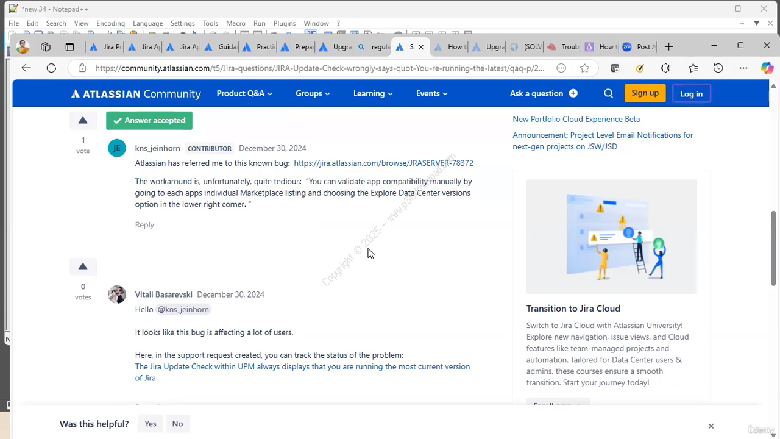Click the Edge profile avatar icon

(23, 46)
